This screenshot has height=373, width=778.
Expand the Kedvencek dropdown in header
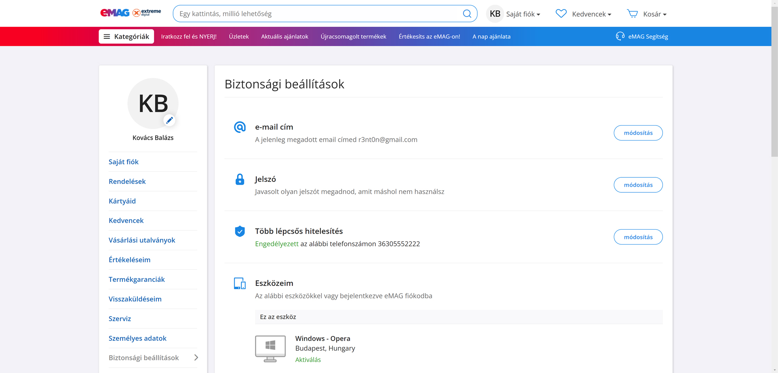(x=591, y=14)
